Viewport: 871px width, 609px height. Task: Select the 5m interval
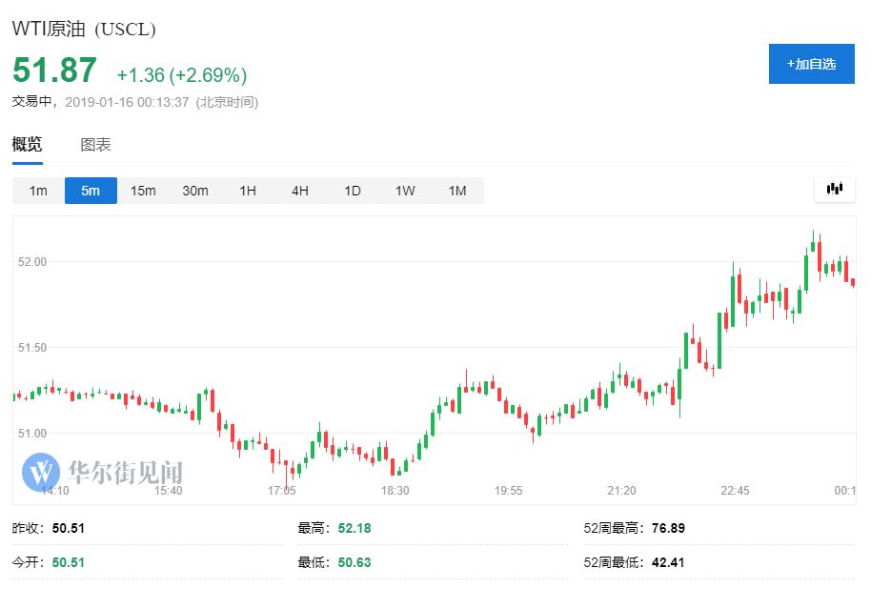[x=91, y=191]
